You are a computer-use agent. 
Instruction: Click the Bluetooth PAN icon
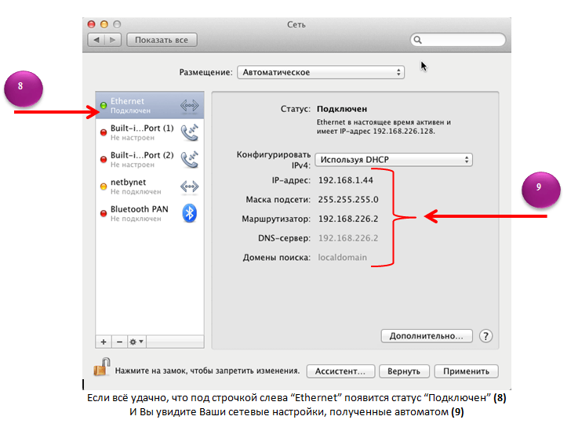189,213
